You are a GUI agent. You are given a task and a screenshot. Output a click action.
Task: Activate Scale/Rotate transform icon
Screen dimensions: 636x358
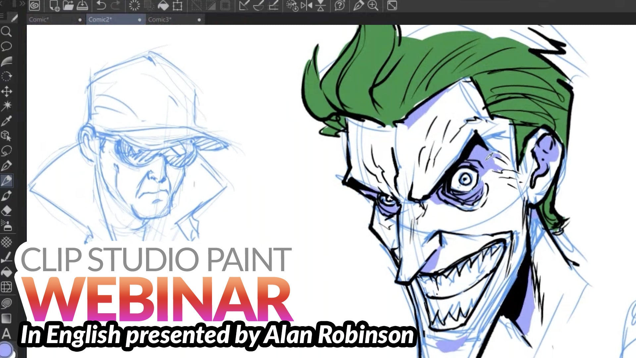coord(178,5)
